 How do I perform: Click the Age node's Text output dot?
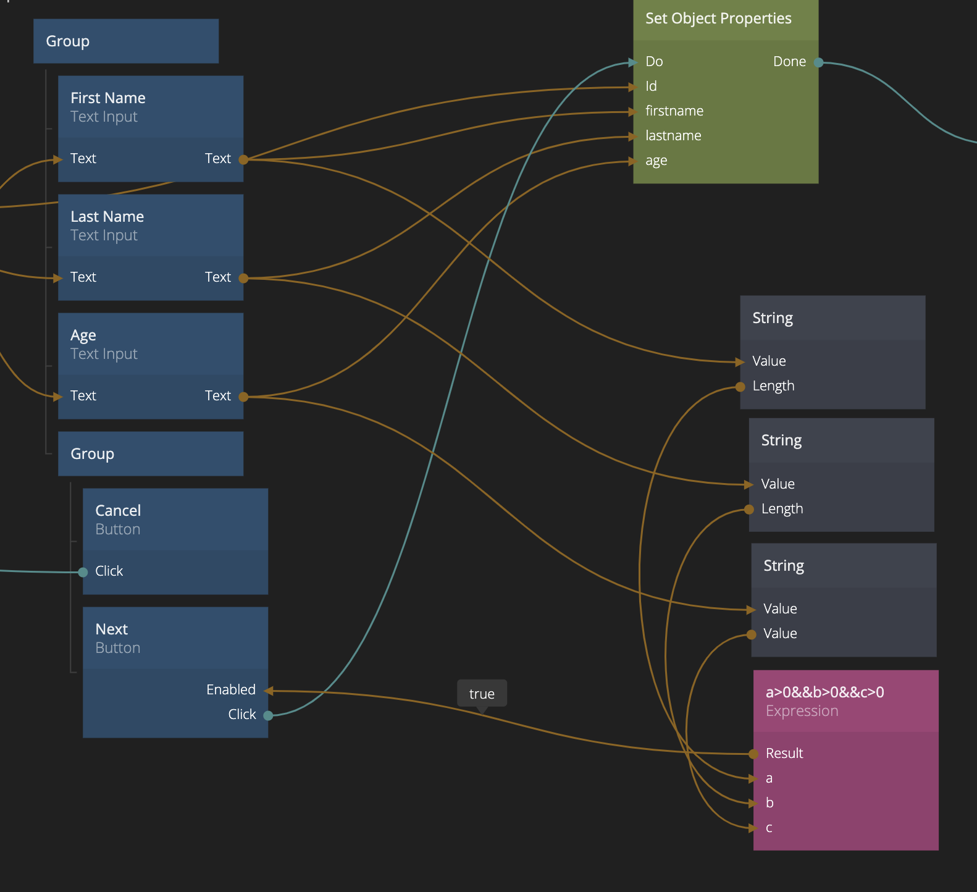click(x=243, y=397)
